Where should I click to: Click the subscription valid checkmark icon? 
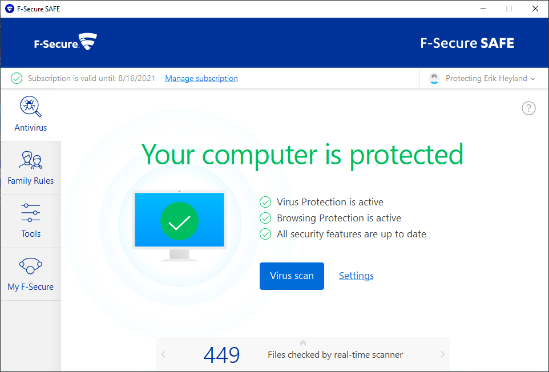17,79
